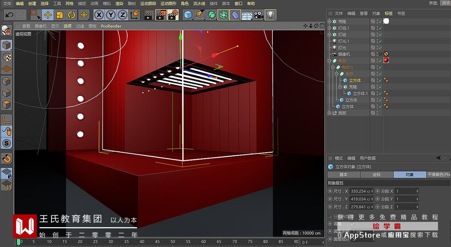Click the Undo arrow icon
Screen dimensions: 451x247
point(10,15)
